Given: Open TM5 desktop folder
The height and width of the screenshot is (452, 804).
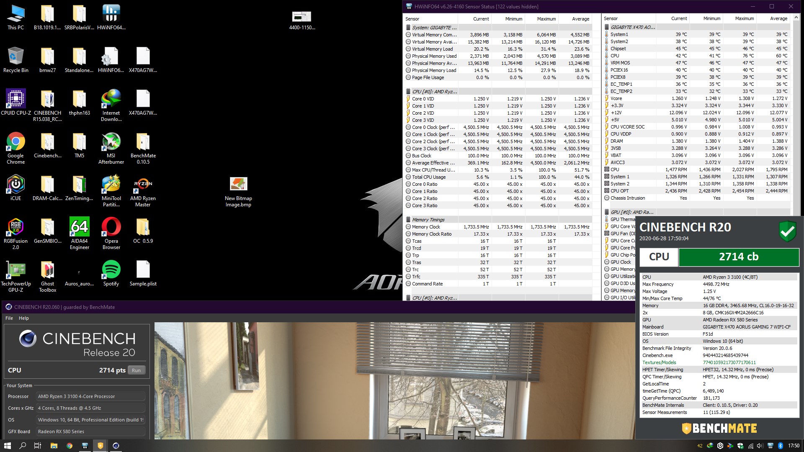Looking at the screenshot, I should [79, 146].
